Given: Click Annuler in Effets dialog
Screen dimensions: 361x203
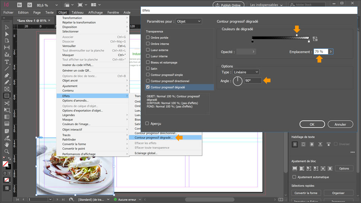Looking at the screenshot, I should click(340, 124).
